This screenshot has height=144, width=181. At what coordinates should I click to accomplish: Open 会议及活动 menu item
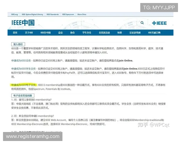click(104, 33)
